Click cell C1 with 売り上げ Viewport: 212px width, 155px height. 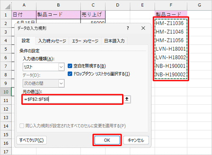tap(93, 15)
